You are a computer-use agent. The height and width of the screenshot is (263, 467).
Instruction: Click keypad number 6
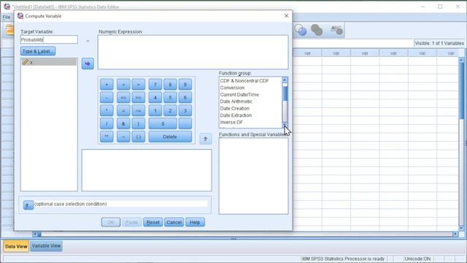click(x=185, y=97)
